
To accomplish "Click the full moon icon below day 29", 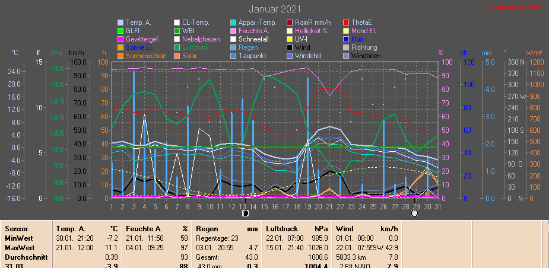I will [x=414, y=213].
